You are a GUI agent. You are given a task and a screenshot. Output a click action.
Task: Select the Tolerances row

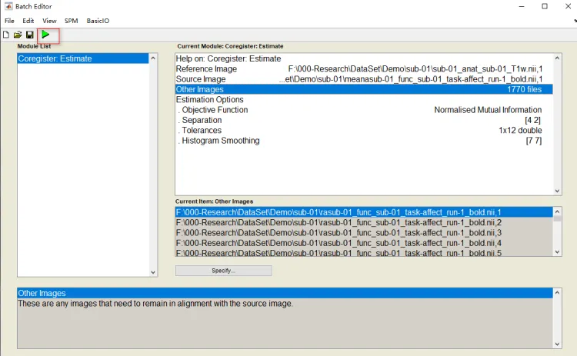pyautogui.click(x=364, y=131)
